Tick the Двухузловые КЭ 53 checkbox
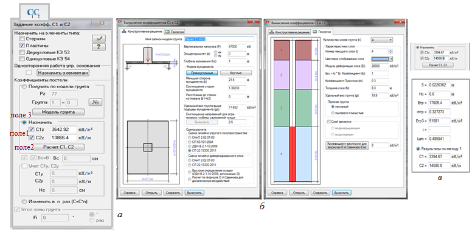Screen dimensions: 472x233 (x=22, y=52)
